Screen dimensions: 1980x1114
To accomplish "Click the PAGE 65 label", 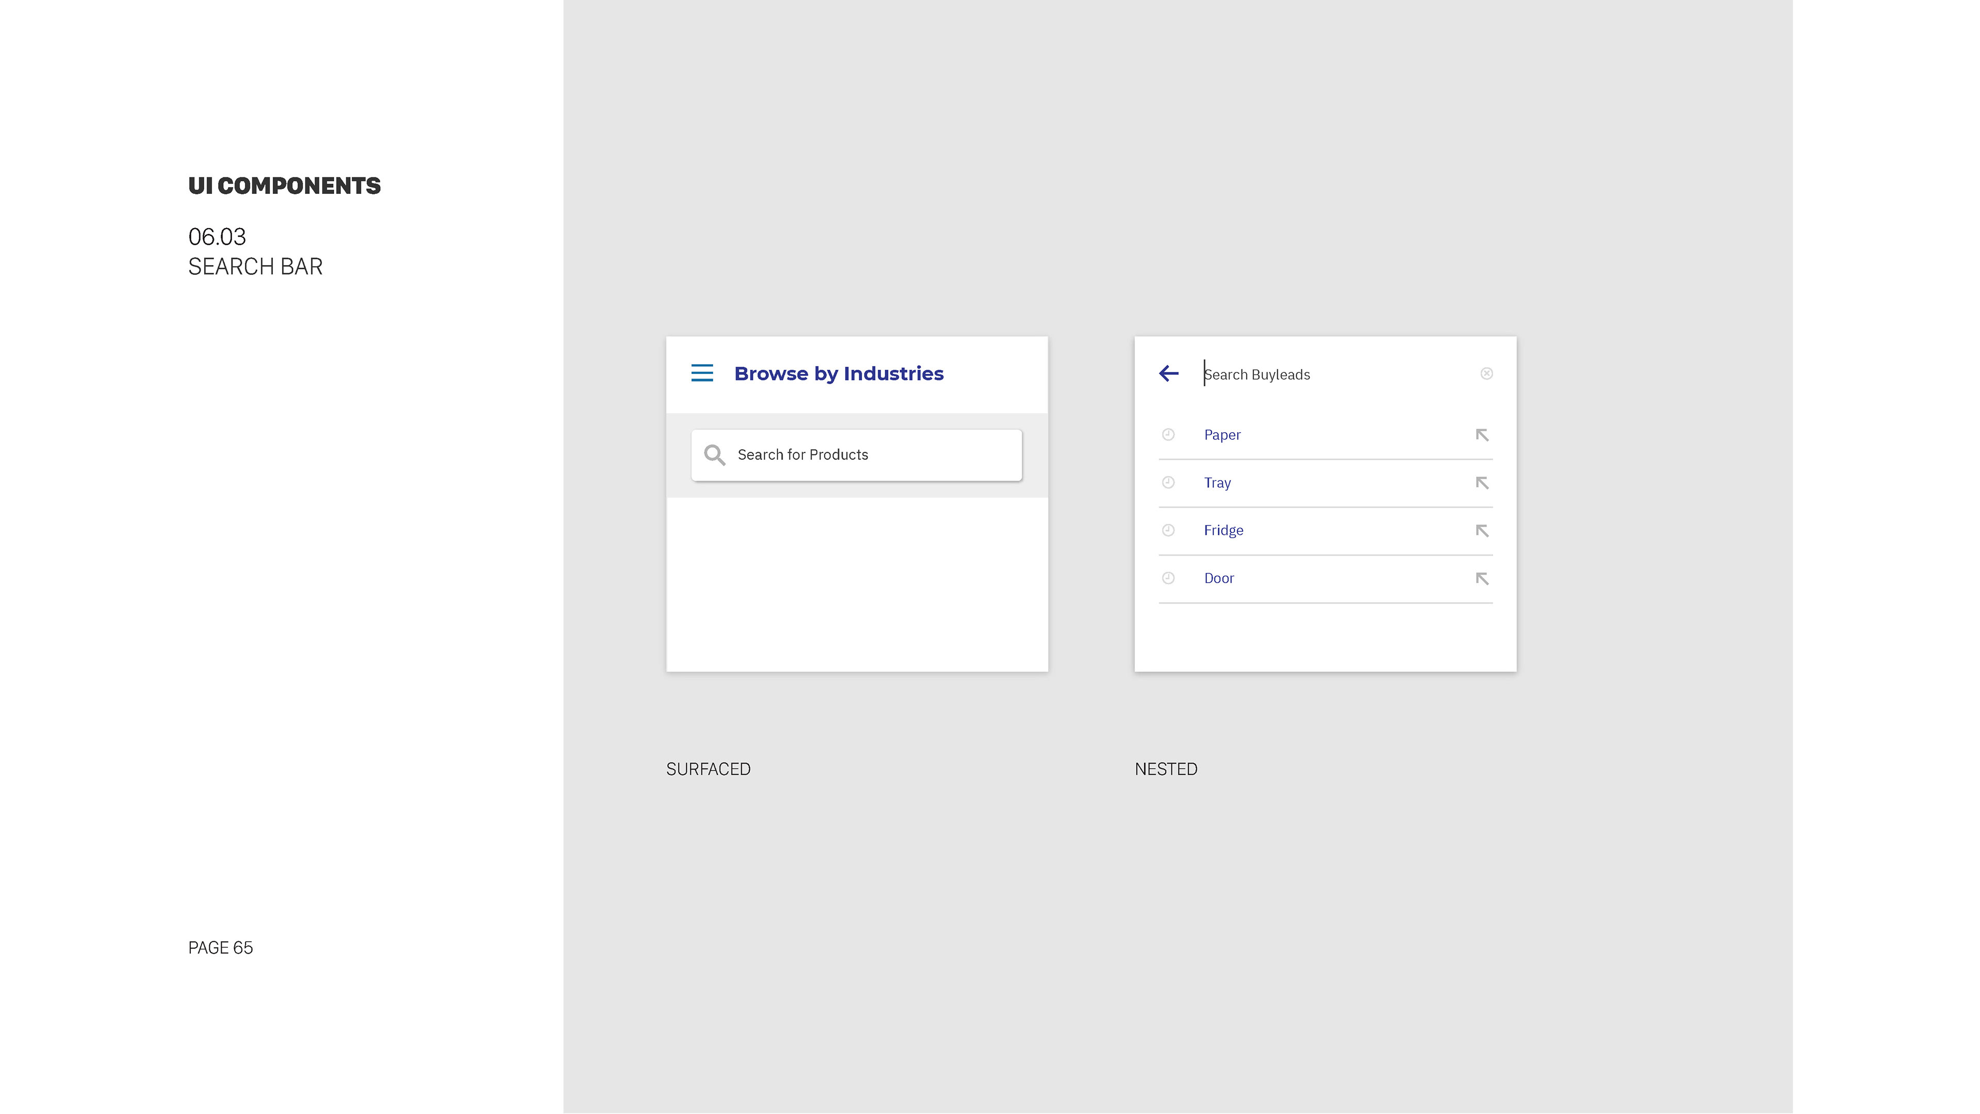I will pos(221,948).
